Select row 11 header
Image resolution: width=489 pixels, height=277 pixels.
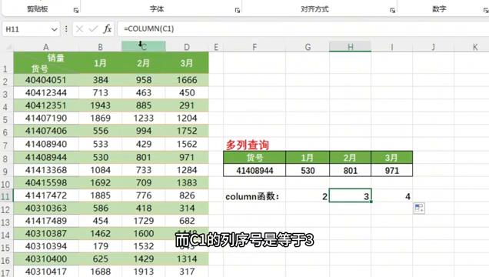pos(6,196)
